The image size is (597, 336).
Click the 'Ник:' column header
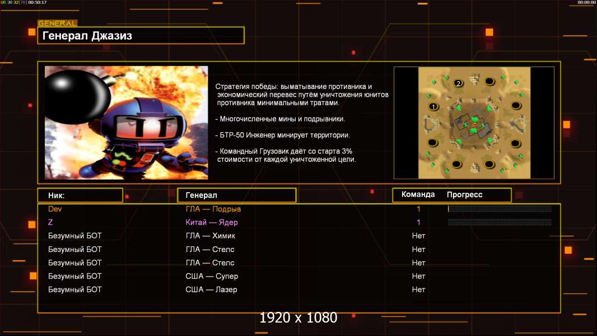coord(80,195)
